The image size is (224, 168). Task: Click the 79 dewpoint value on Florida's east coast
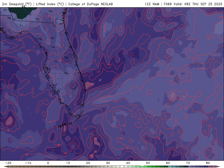[x=85, y=90]
